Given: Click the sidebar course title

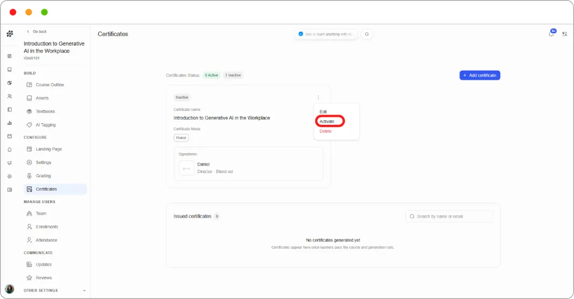Looking at the screenshot, I should 54,47.
